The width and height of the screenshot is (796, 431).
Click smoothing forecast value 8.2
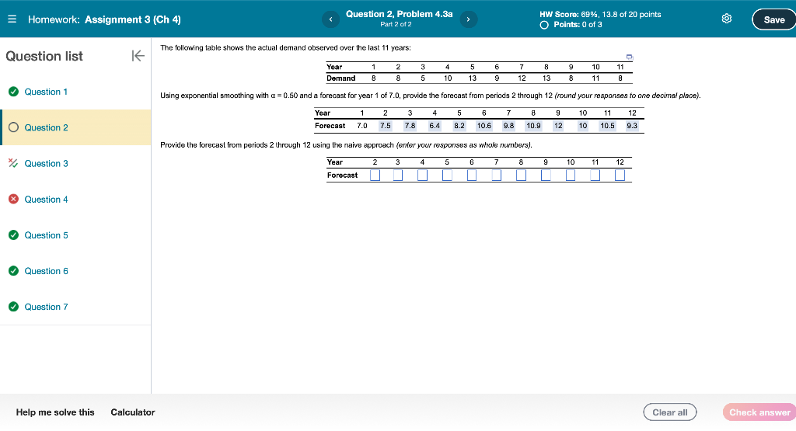(459, 126)
